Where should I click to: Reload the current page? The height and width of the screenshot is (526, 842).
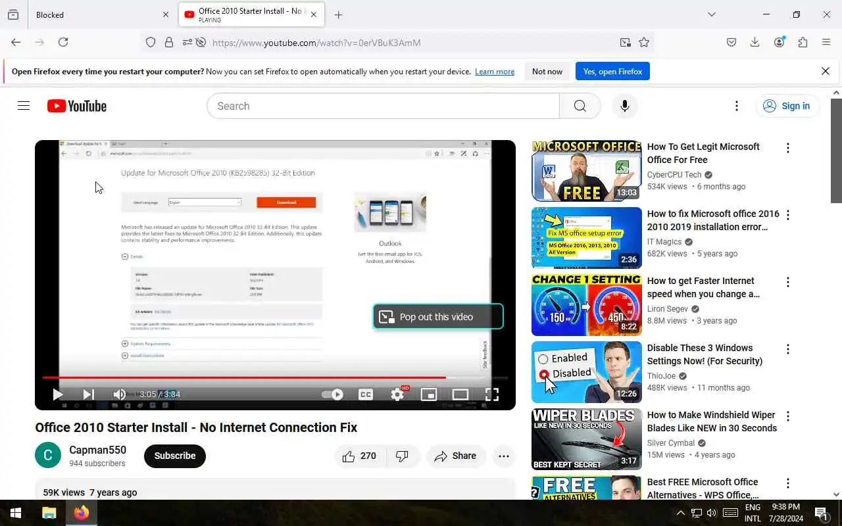[63, 42]
